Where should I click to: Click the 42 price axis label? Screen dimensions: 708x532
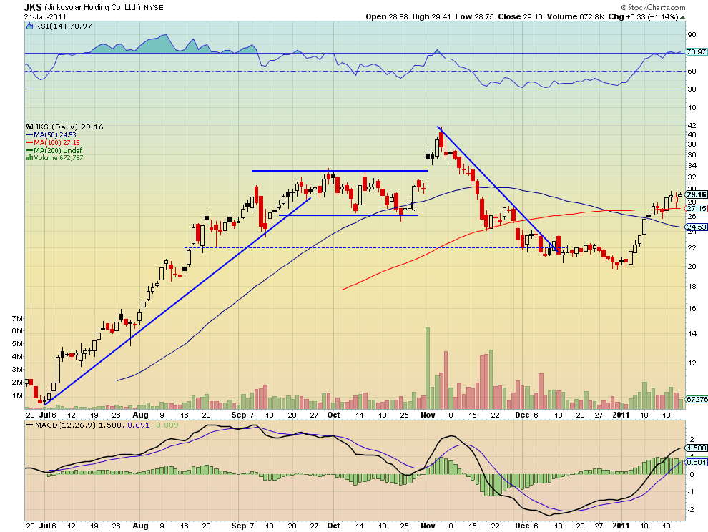point(692,126)
